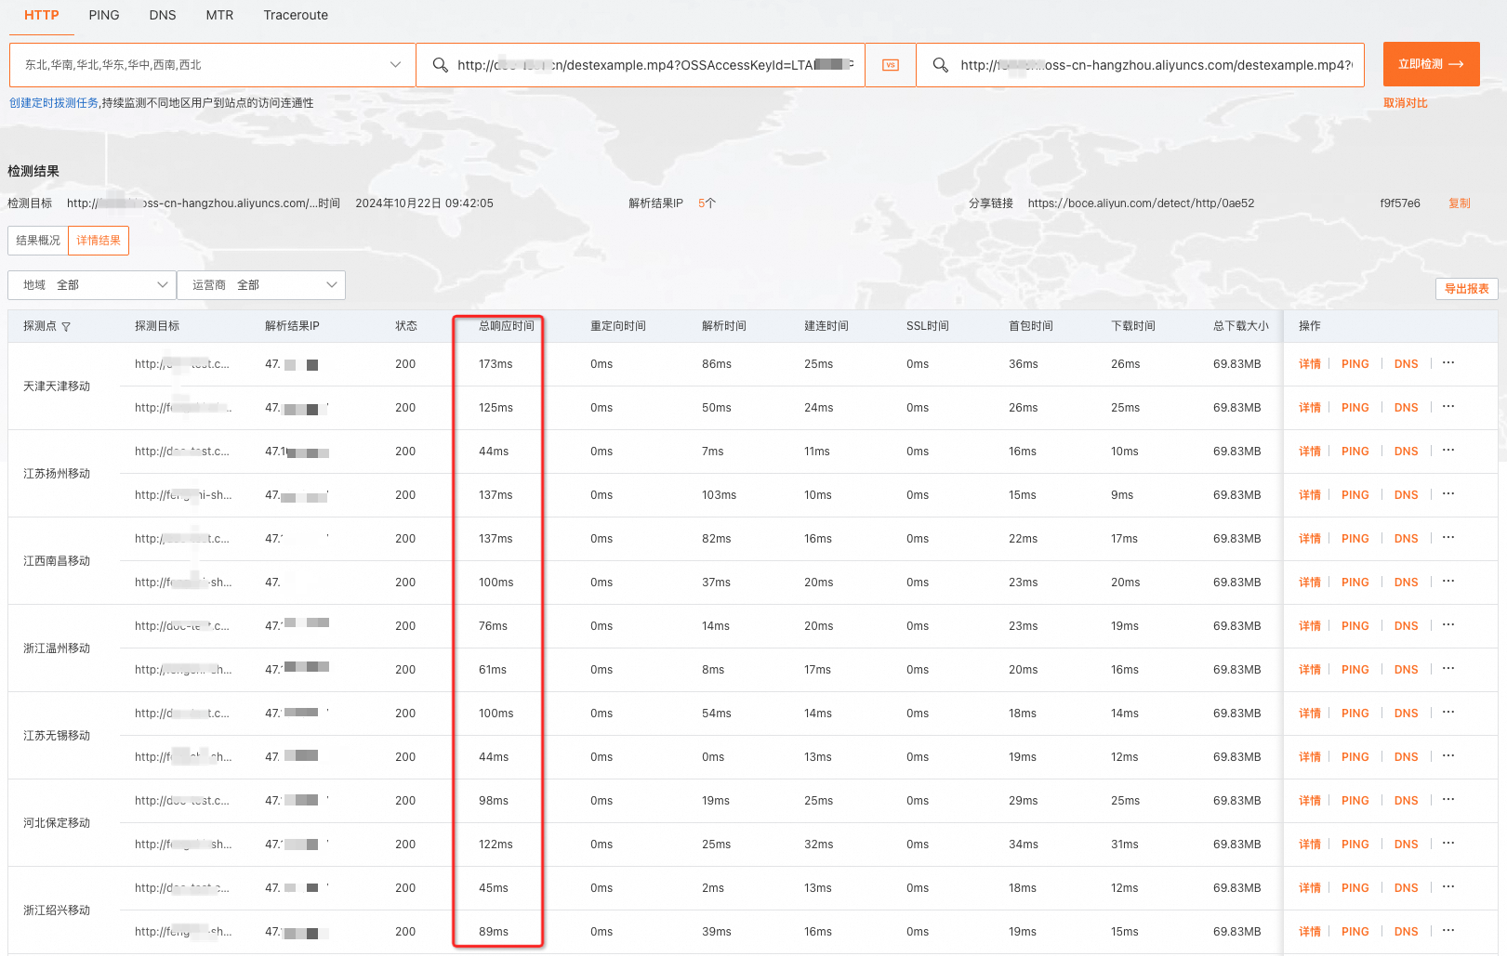The image size is (1507, 956).
Task: Click 详情 for the 122ms row
Action: point(1310,845)
